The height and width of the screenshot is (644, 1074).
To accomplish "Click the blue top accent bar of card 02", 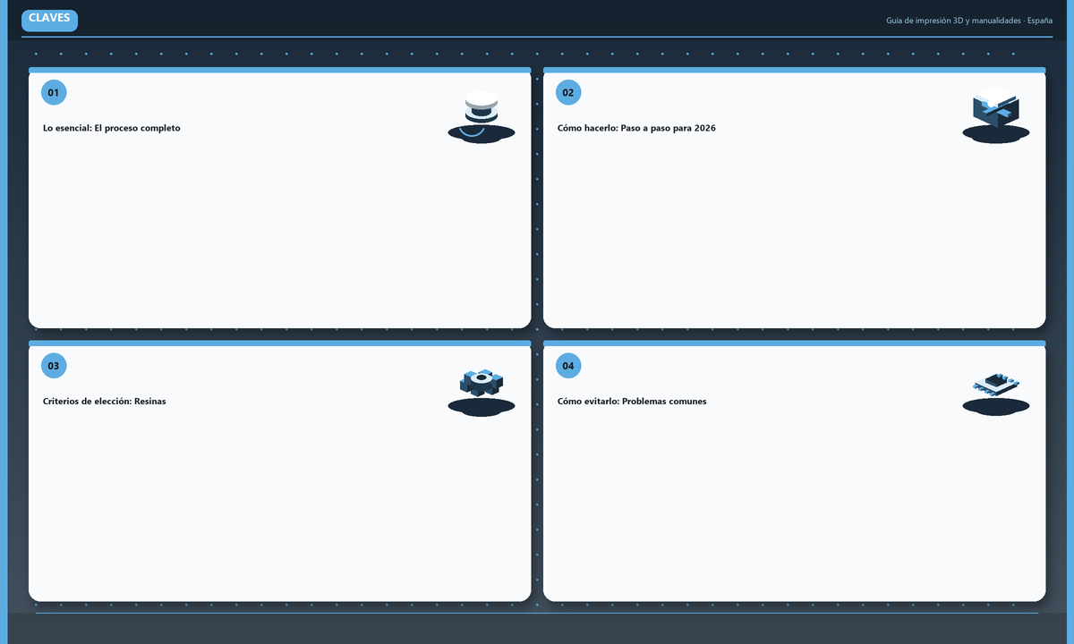I will [x=794, y=70].
